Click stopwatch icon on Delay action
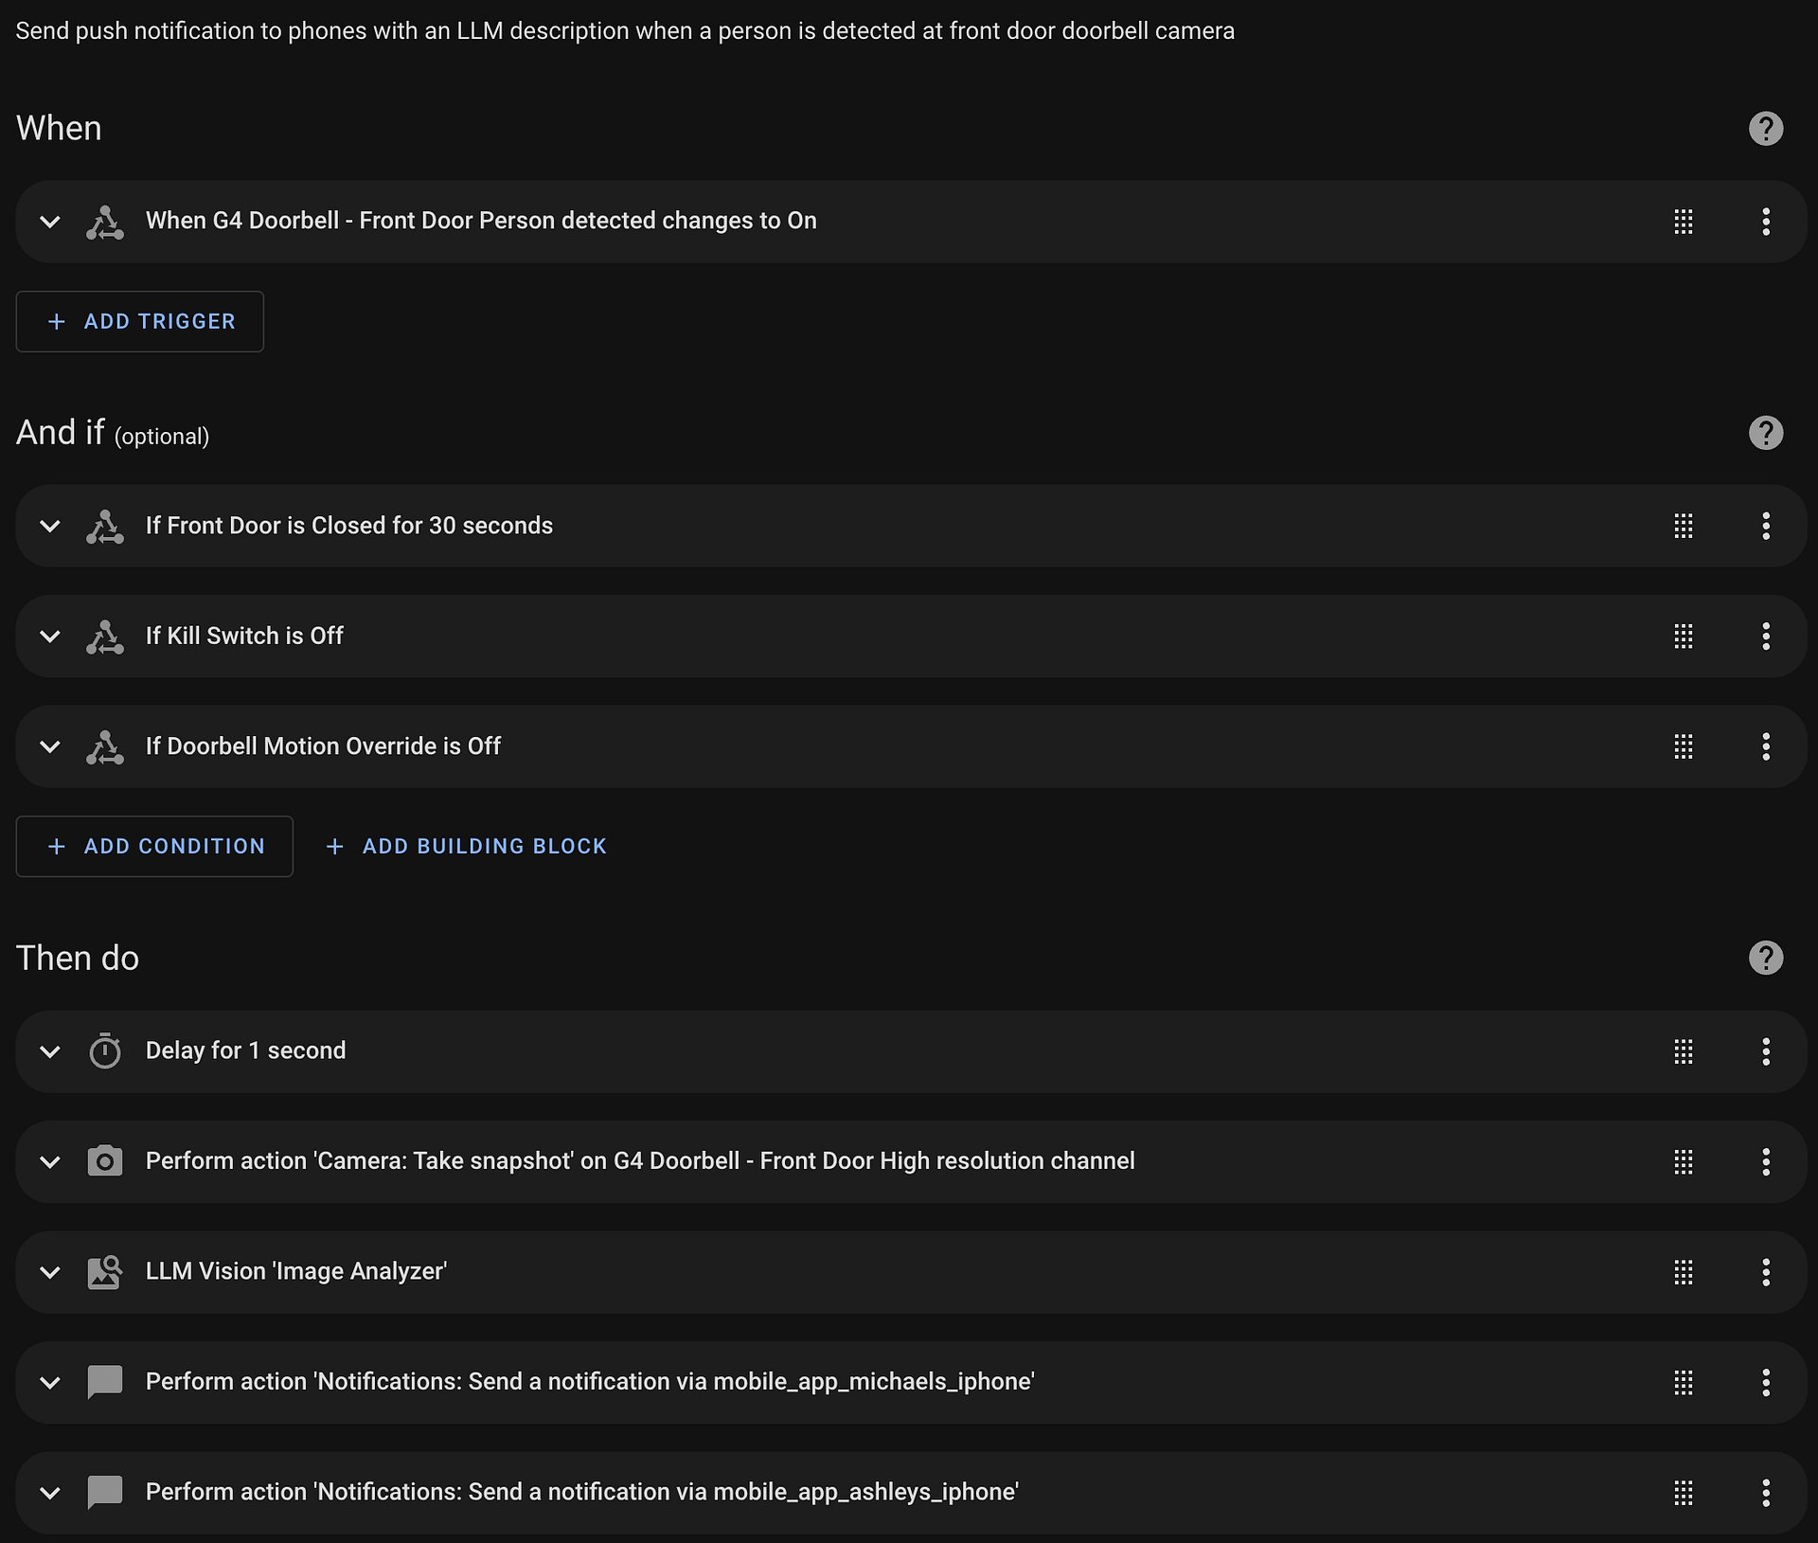Image resolution: width=1818 pixels, height=1543 pixels. pos(104,1050)
